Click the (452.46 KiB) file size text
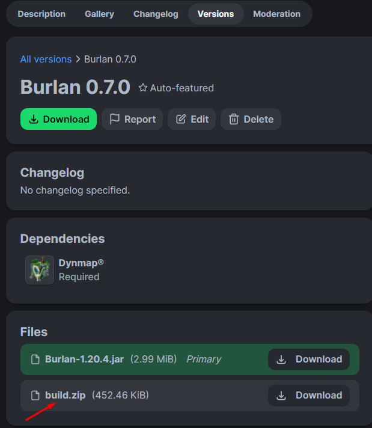Viewport: 372px width, 428px height. (x=120, y=396)
